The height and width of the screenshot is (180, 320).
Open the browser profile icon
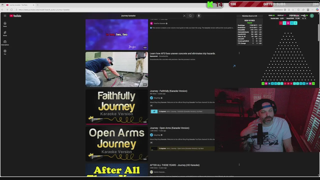coord(308,10)
